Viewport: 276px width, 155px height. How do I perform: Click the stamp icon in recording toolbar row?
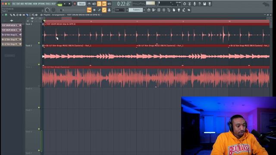[109, 10]
